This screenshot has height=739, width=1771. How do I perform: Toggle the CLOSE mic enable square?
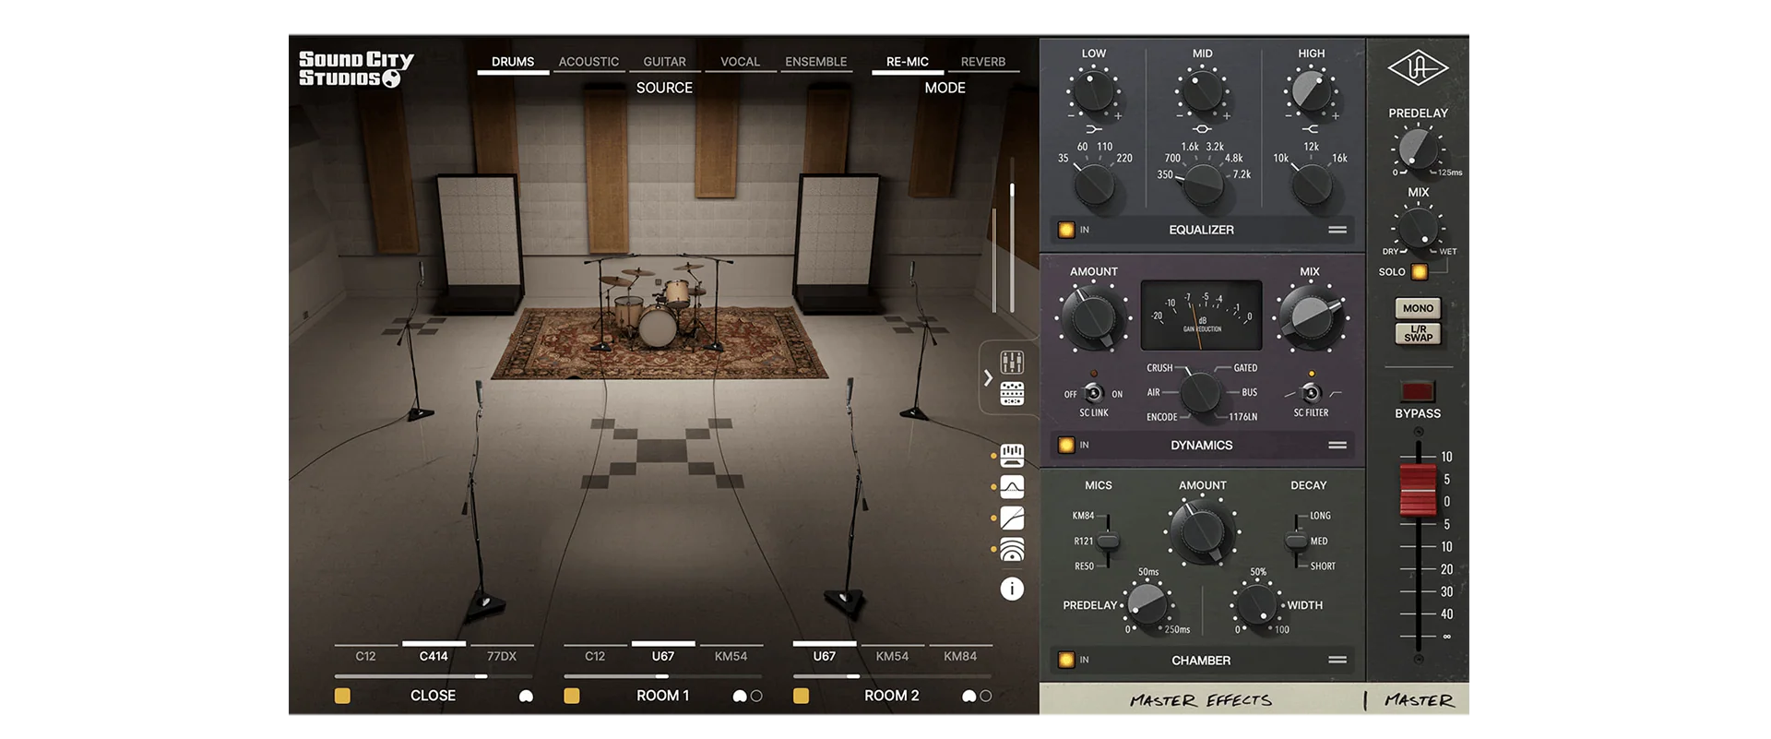coord(342,696)
